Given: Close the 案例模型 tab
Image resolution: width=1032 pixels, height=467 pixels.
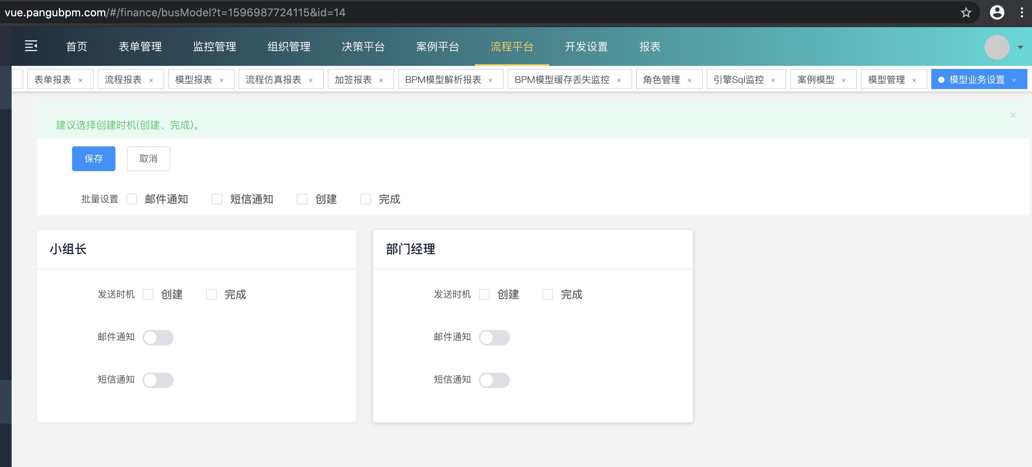Looking at the screenshot, I should (x=844, y=80).
